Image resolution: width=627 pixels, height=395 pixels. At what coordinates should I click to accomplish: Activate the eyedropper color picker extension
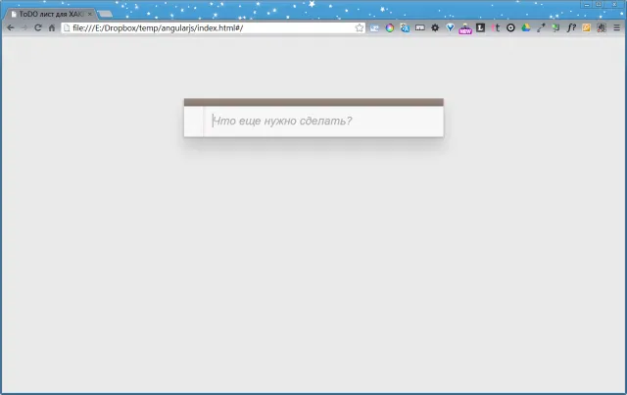(541, 28)
